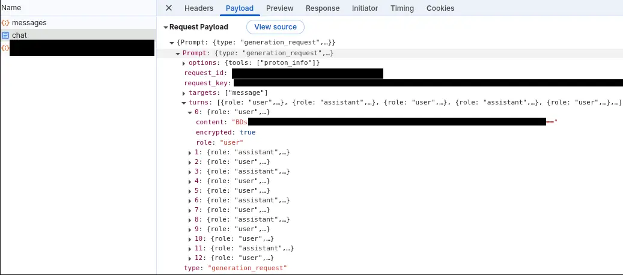Expand turn 11 assistant entry

190,249
